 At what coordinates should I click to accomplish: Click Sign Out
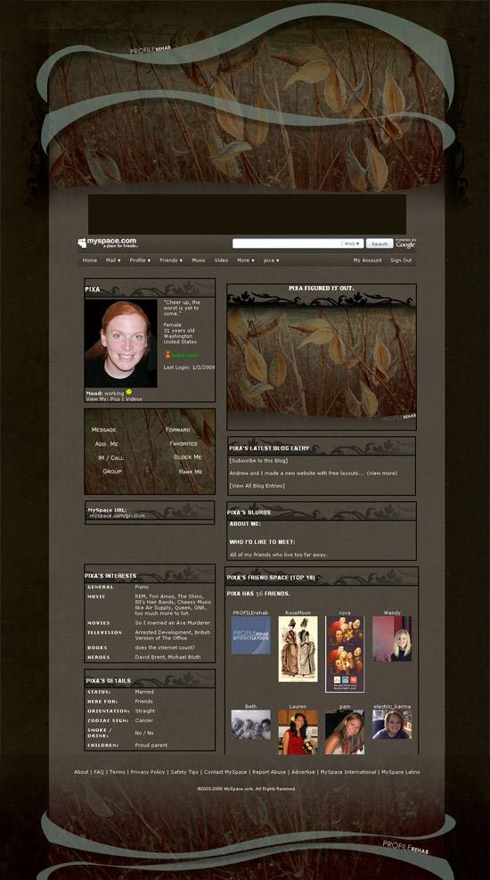(x=401, y=260)
